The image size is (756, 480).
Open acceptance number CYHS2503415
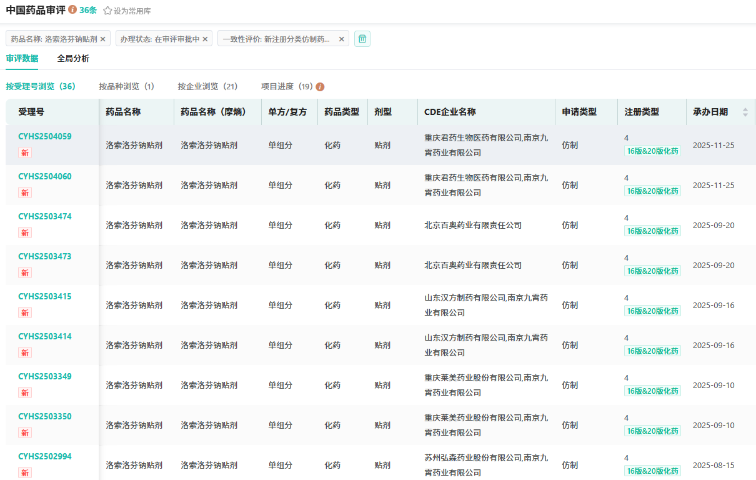coord(45,296)
